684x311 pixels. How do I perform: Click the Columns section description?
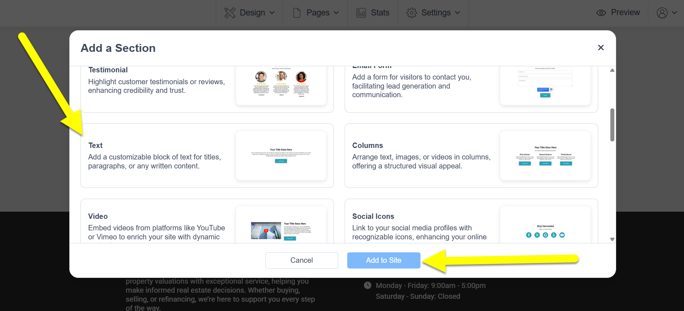(x=421, y=162)
